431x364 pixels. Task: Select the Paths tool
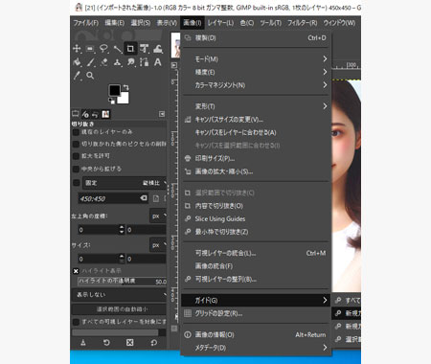tap(144, 62)
